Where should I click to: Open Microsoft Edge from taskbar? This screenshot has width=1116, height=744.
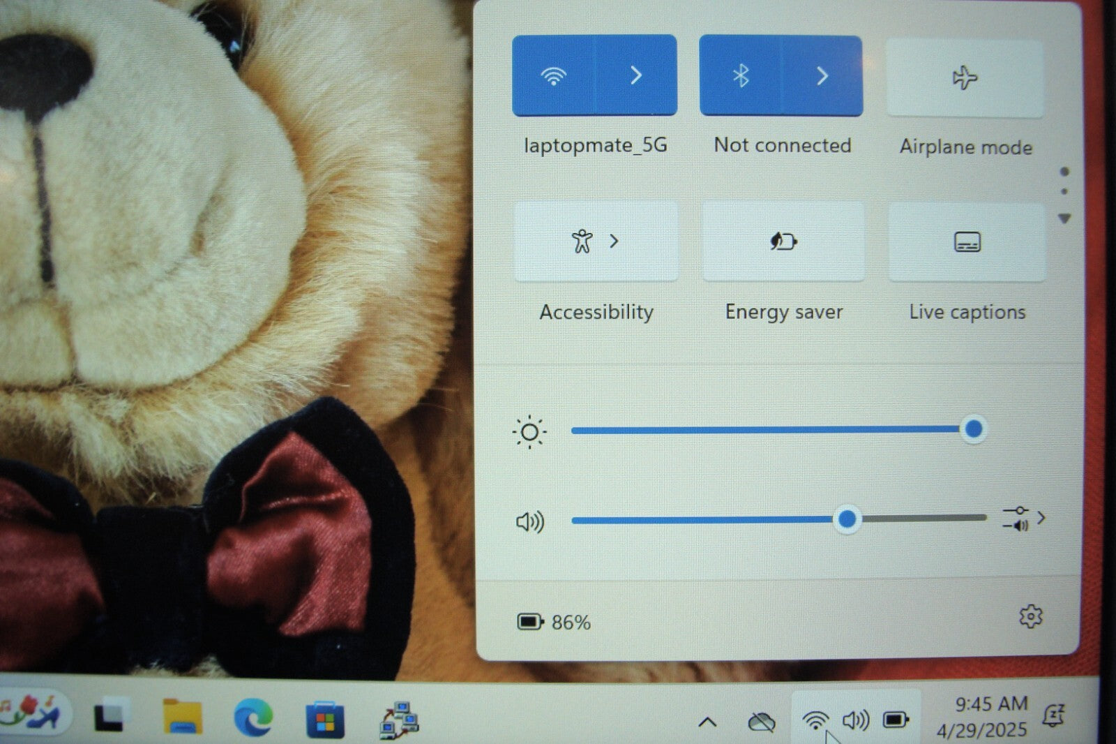click(x=252, y=717)
